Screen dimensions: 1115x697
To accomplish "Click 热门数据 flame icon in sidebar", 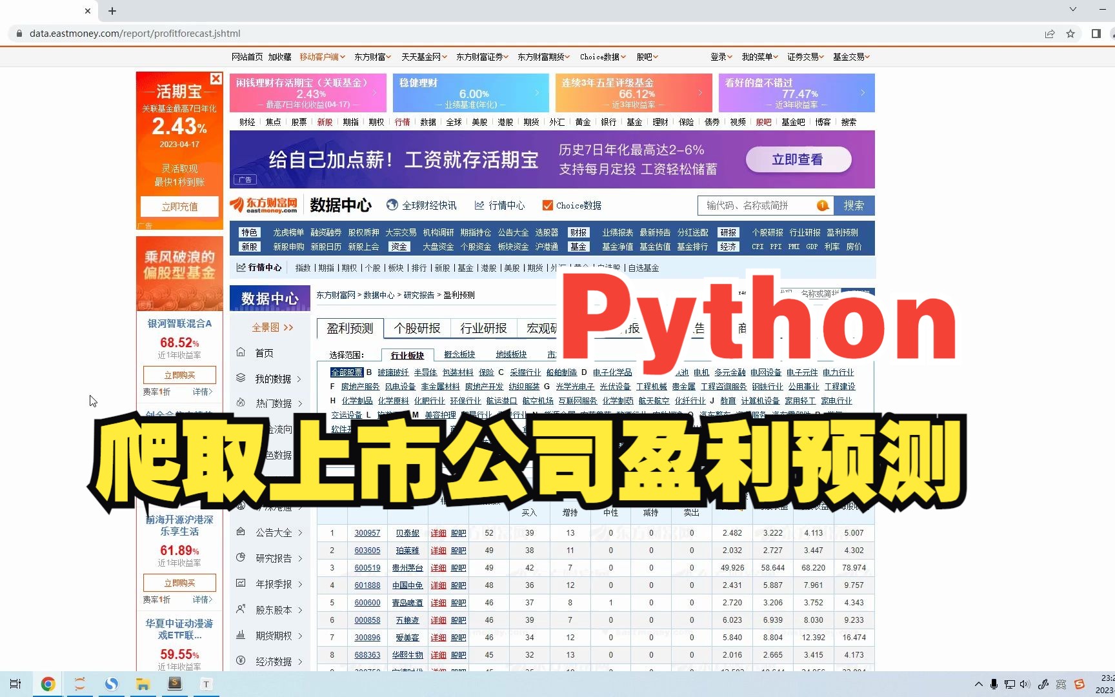I will [241, 403].
